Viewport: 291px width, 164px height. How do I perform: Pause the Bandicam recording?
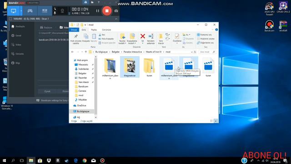[98, 11]
